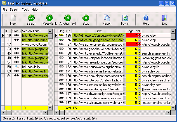The image size is (177, 122).
Task: Select link http://oregonstate.edu row
Action: coord(98,98)
